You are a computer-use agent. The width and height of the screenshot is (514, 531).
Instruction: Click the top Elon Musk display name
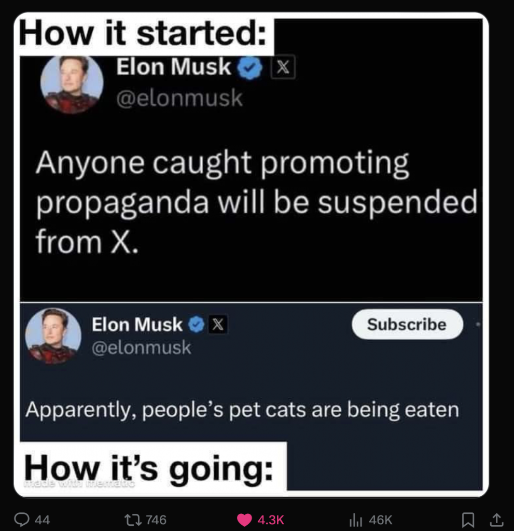click(174, 66)
